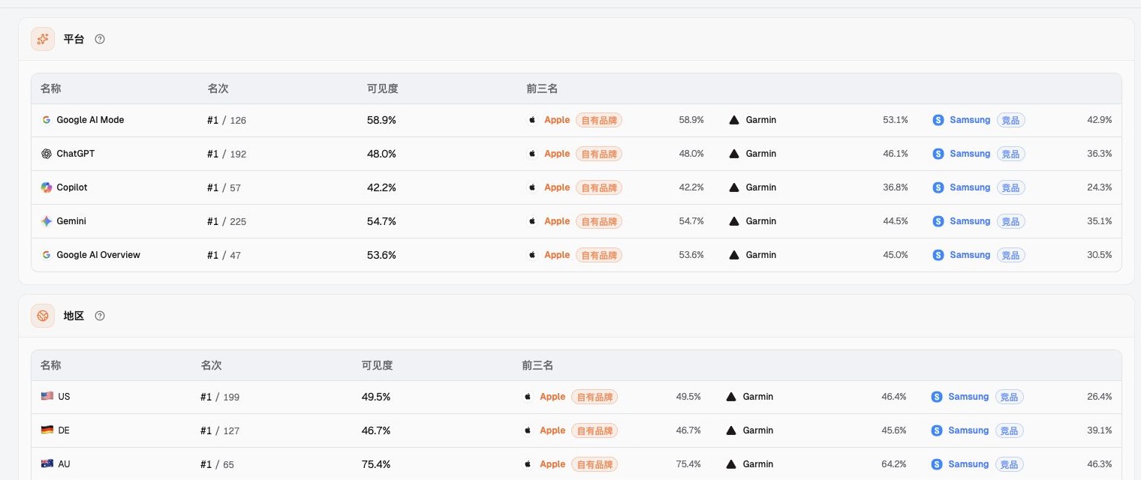
Task: Open the help tooltip beside 平台
Action: coord(100,39)
